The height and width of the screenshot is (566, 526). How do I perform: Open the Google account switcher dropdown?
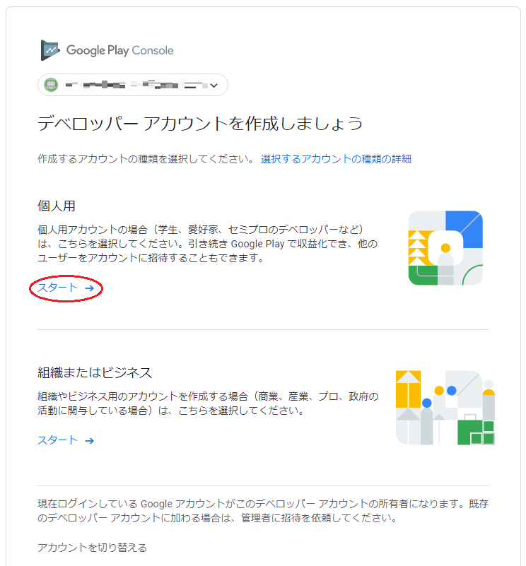click(133, 86)
